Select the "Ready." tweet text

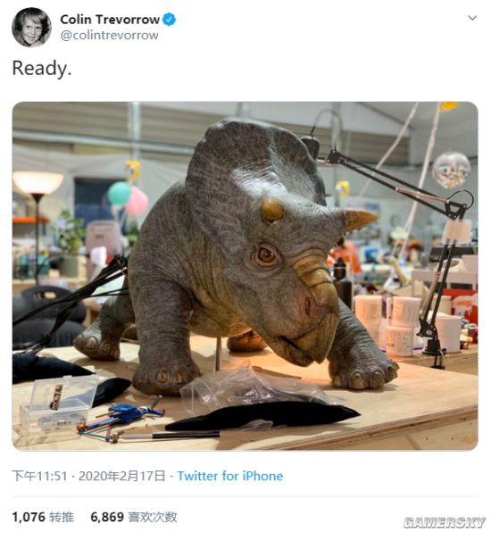(x=42, y=68)
